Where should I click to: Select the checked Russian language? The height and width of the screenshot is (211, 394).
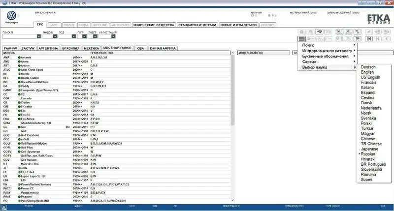pyautogui.click(x=368, y=154)
